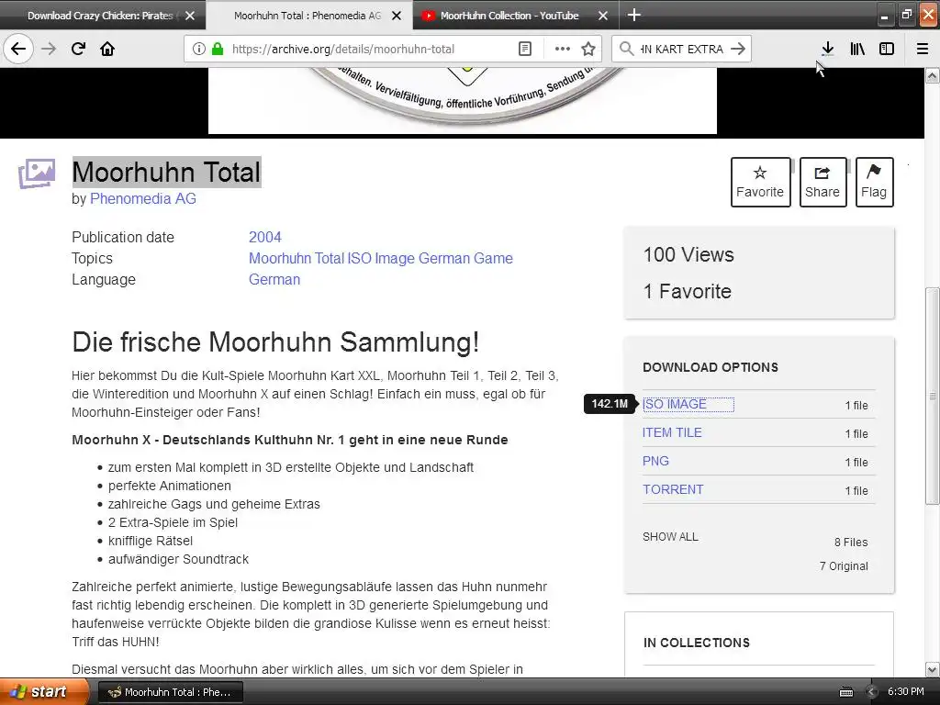940x705 pixels.
Task: Click the scrollbar down arrow
Action: coord(932,669)
